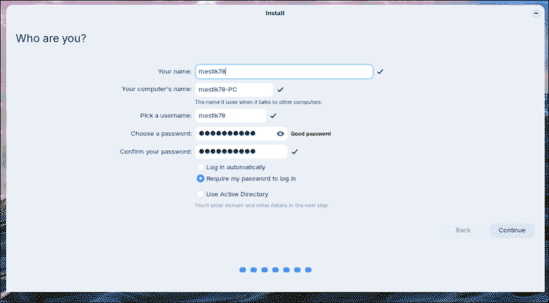Click the 'Your name:' label
The image size is (549, 303).
[x=175, y=71]
